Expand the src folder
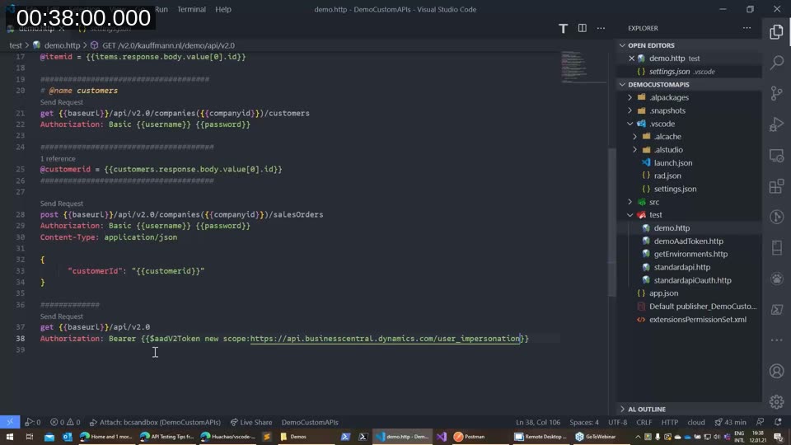 pyautogui.click(x=653, y=202)
